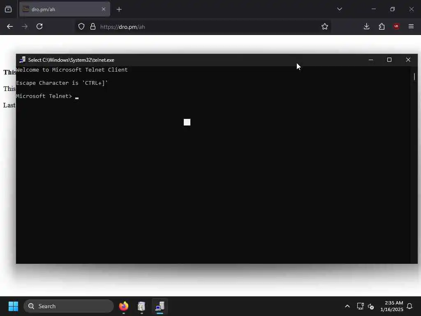Click the telnet.exe title bar icon

click(x=23, y=60)
